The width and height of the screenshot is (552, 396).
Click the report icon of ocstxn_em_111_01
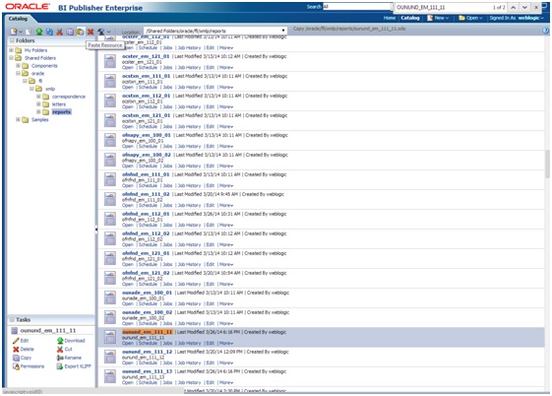point(110,81)
